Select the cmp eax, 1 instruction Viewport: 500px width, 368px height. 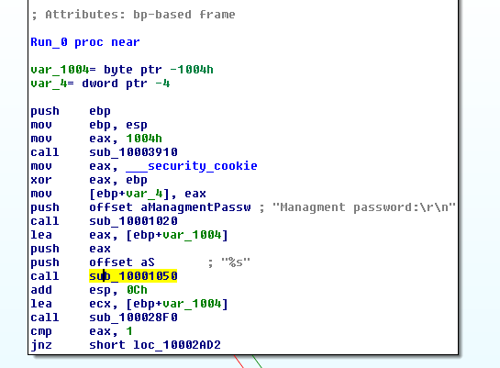pyautogui.click(x=82, y=331)
